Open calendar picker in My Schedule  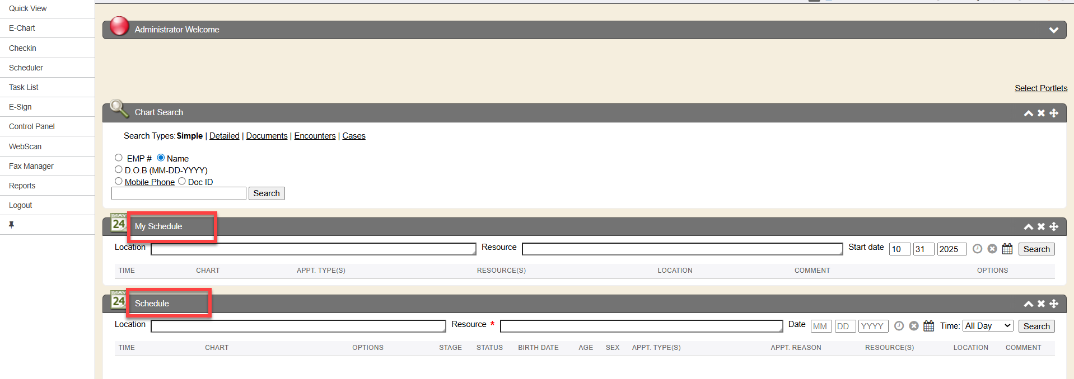(1007, 249)
